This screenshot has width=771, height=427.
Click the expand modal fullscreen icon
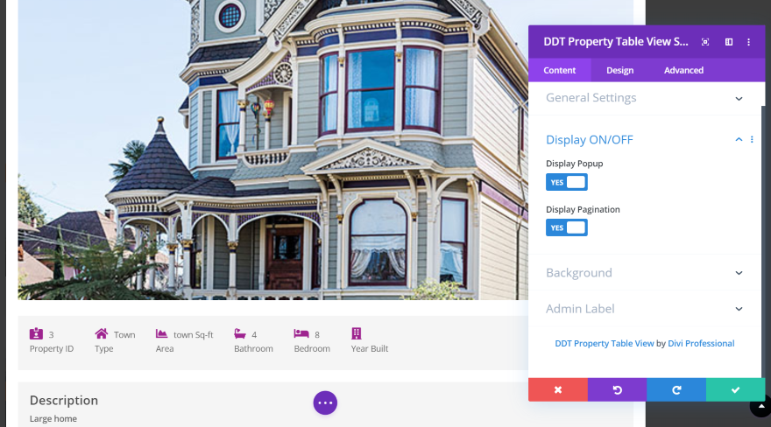pos(705,42)
